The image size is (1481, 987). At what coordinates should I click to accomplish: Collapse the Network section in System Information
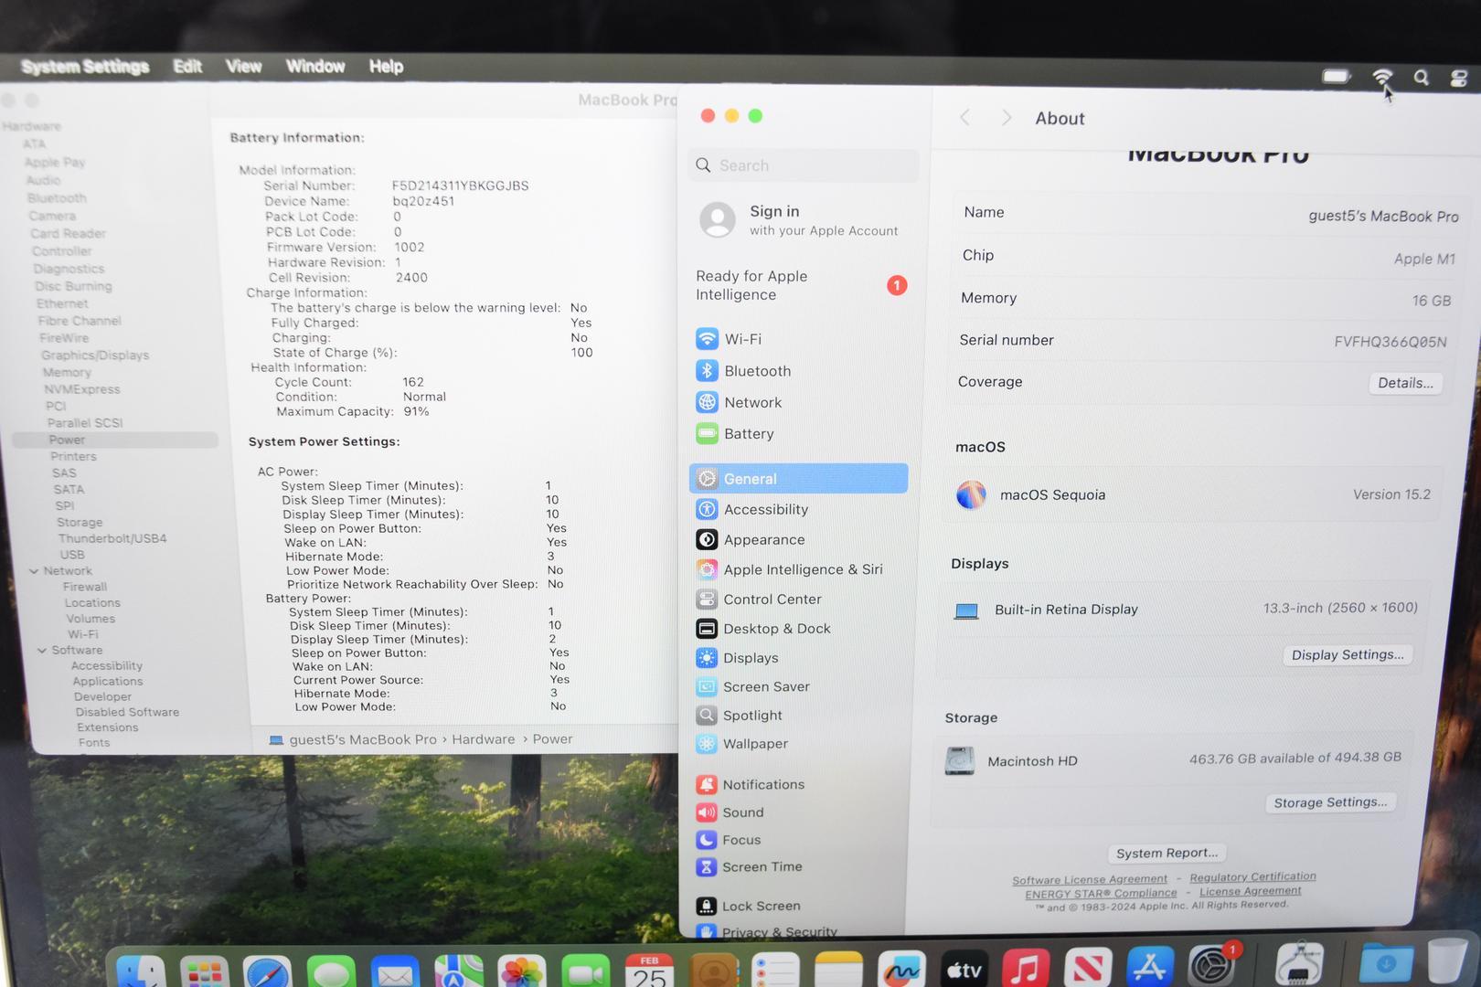point(34,571)
